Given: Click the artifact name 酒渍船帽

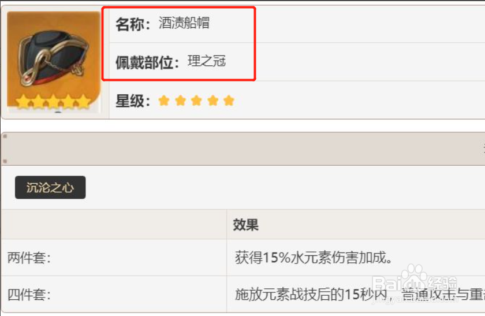Looking at the screenshot, I should tap(184, 23).
